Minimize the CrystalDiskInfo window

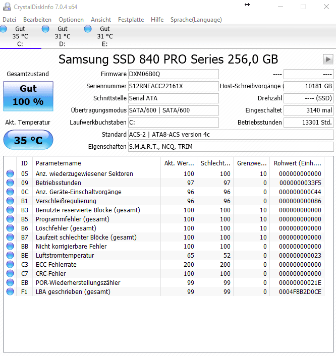tap(281, 7)
